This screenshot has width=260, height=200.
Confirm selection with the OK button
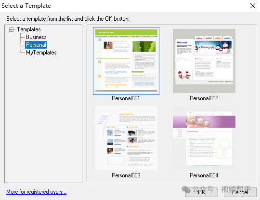coord(202,192)
